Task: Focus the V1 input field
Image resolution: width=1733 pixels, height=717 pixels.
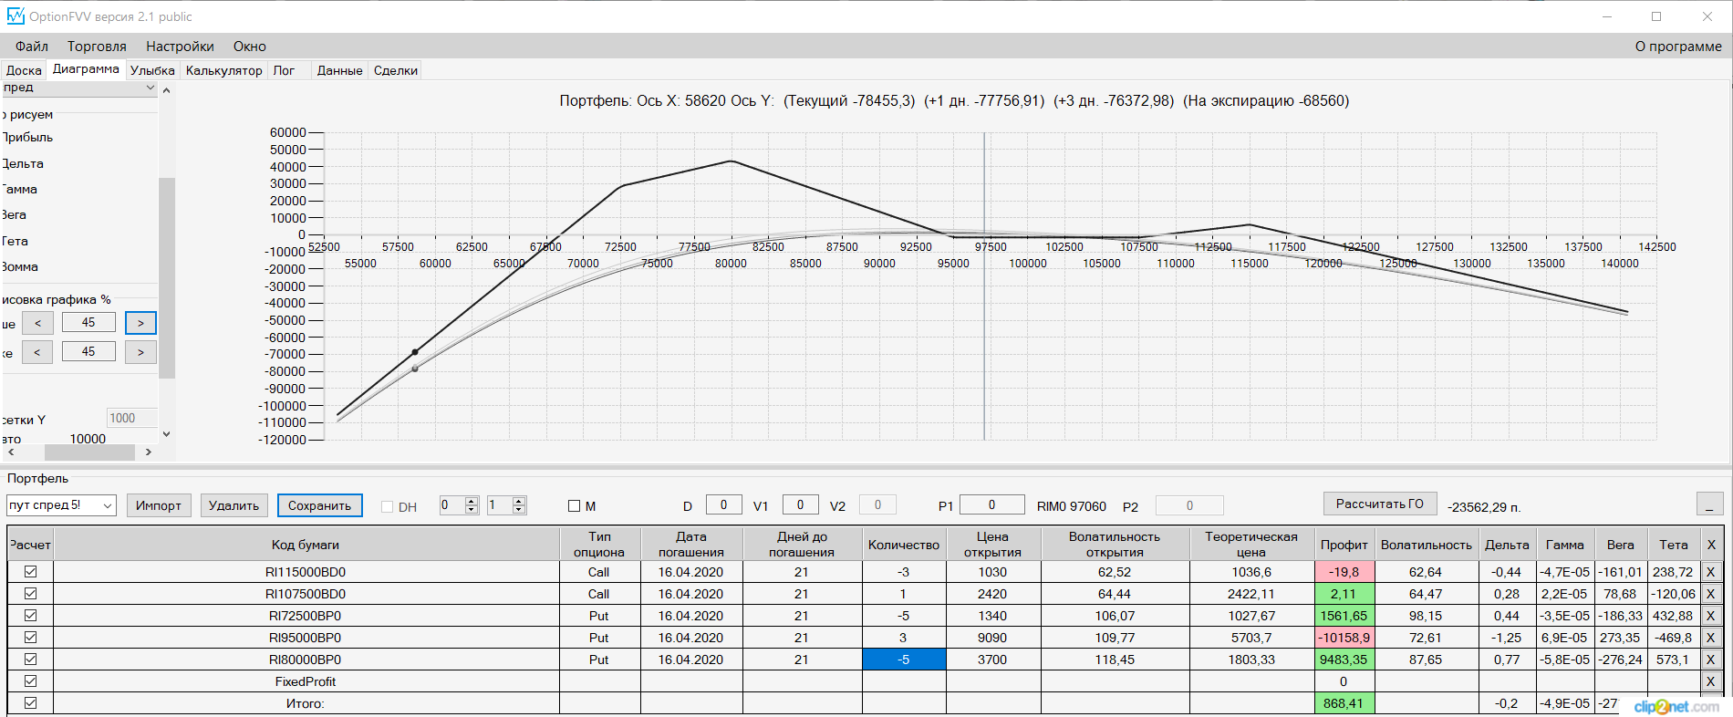Action: coord(800,504)
